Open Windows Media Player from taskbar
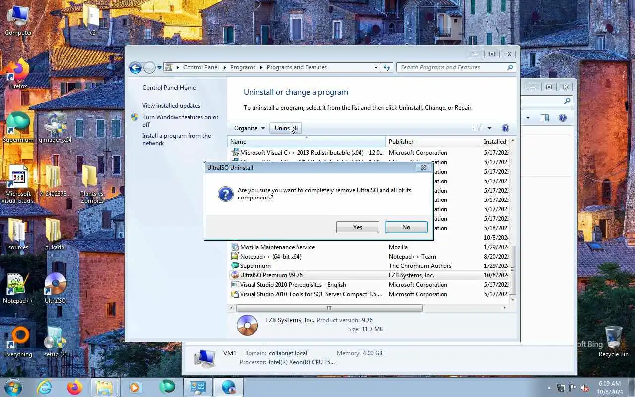The width and height of the screenshot is (635, 397). 135,387
